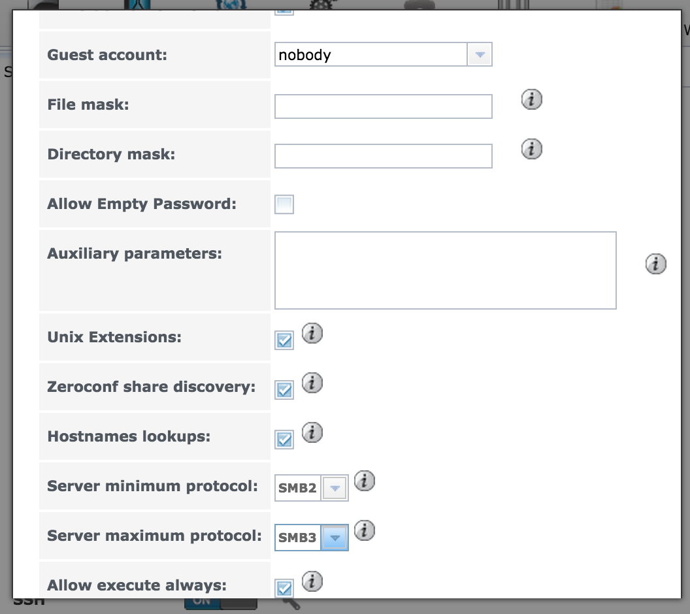Open the Unix Extensions info icon
Viewport: 690px width, 614px height.
point(312,334)
